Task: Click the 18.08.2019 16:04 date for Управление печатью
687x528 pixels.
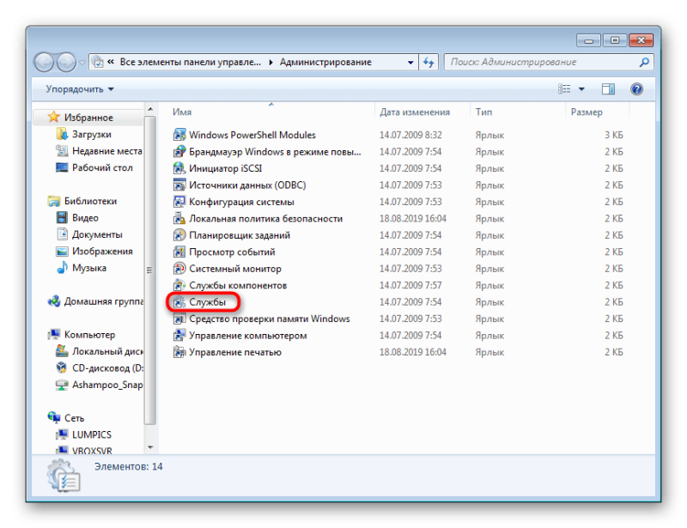Action: coord(413,352)
